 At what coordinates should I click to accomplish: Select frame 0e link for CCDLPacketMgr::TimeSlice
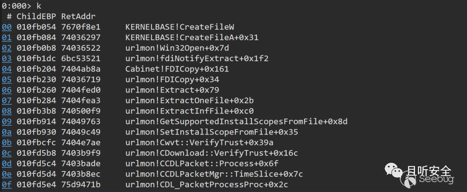point(6,174)
